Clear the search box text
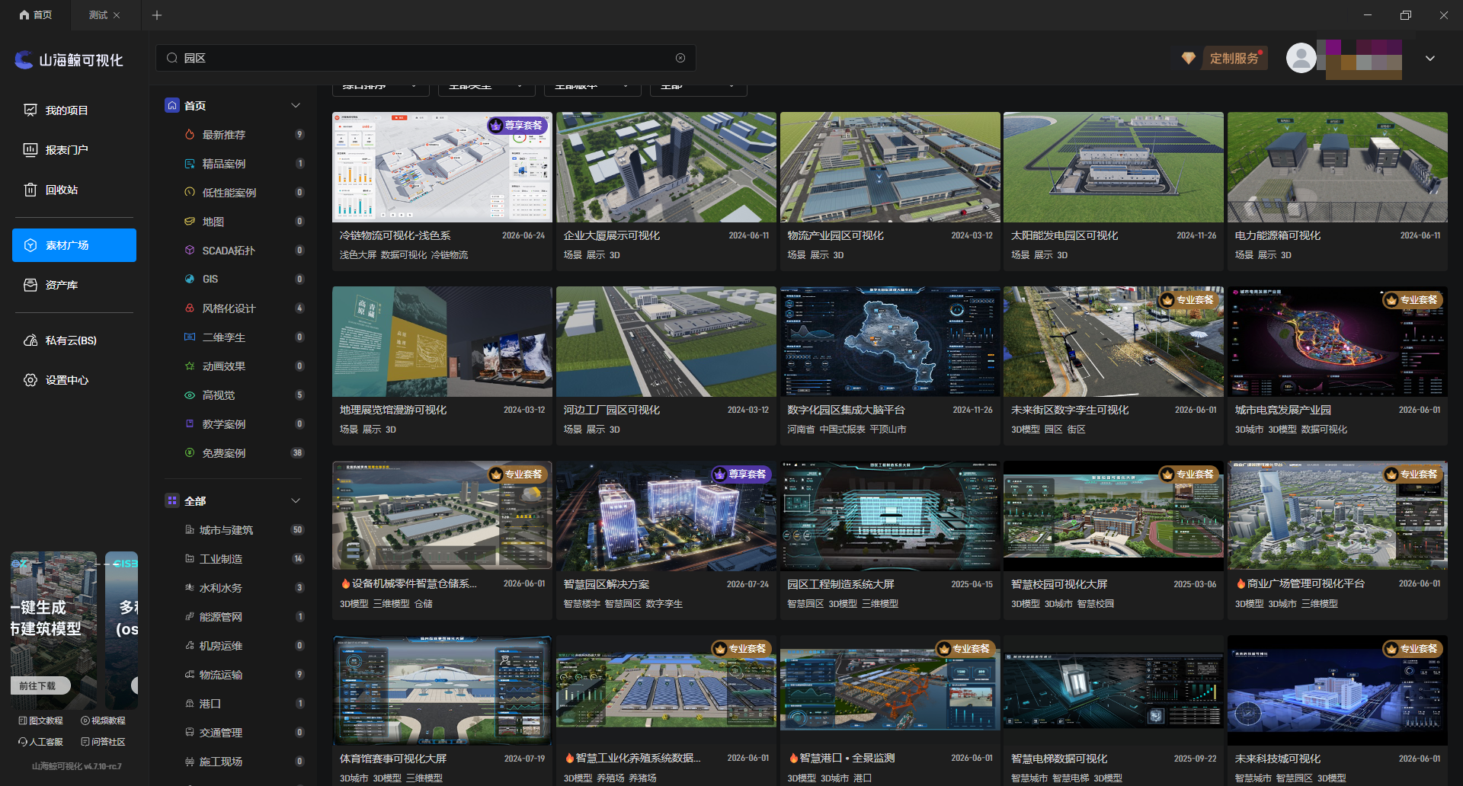This screenshot has width=1463, height=786. 680,58
